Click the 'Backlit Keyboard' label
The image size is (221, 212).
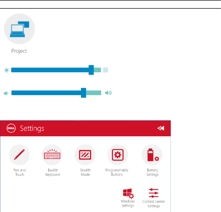point(53,172)
